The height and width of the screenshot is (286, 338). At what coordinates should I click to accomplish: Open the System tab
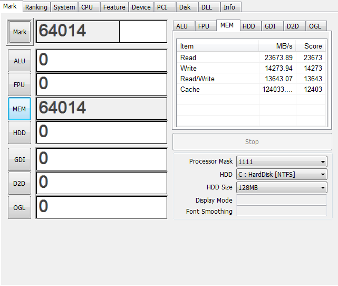point(64,7)
